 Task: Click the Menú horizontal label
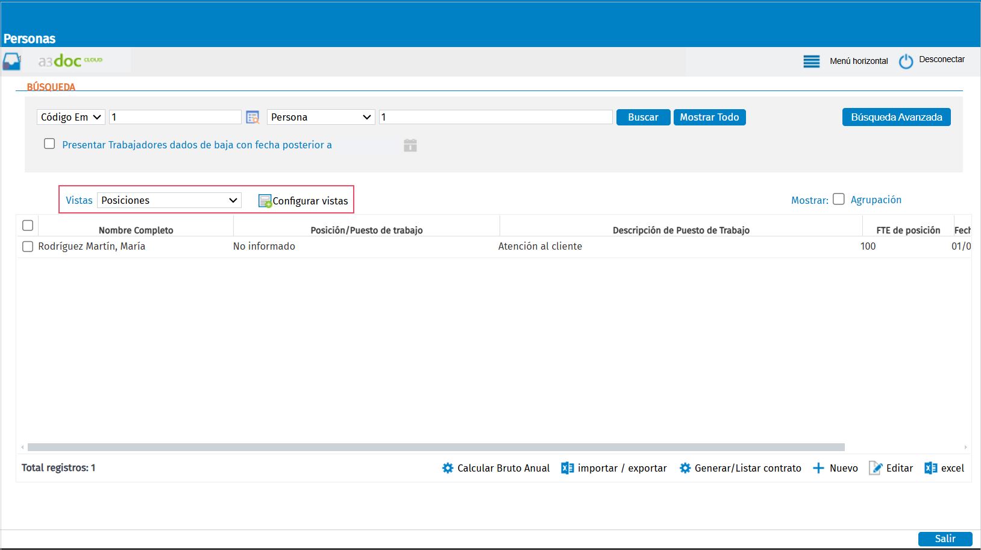point(859,61)
